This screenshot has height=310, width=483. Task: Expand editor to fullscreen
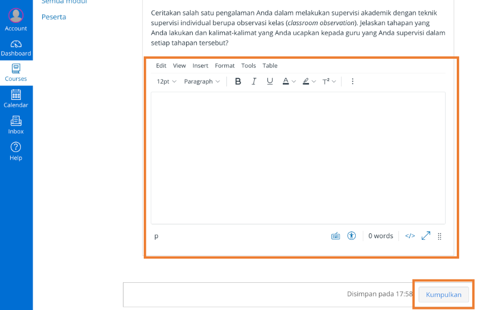(x=426, y=236)
